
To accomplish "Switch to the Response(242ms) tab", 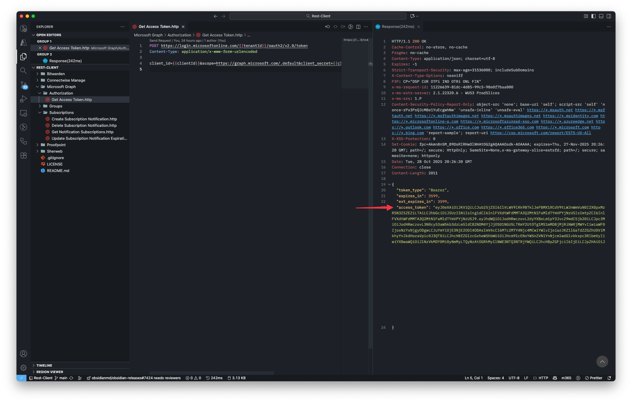I will coord(398,27).
